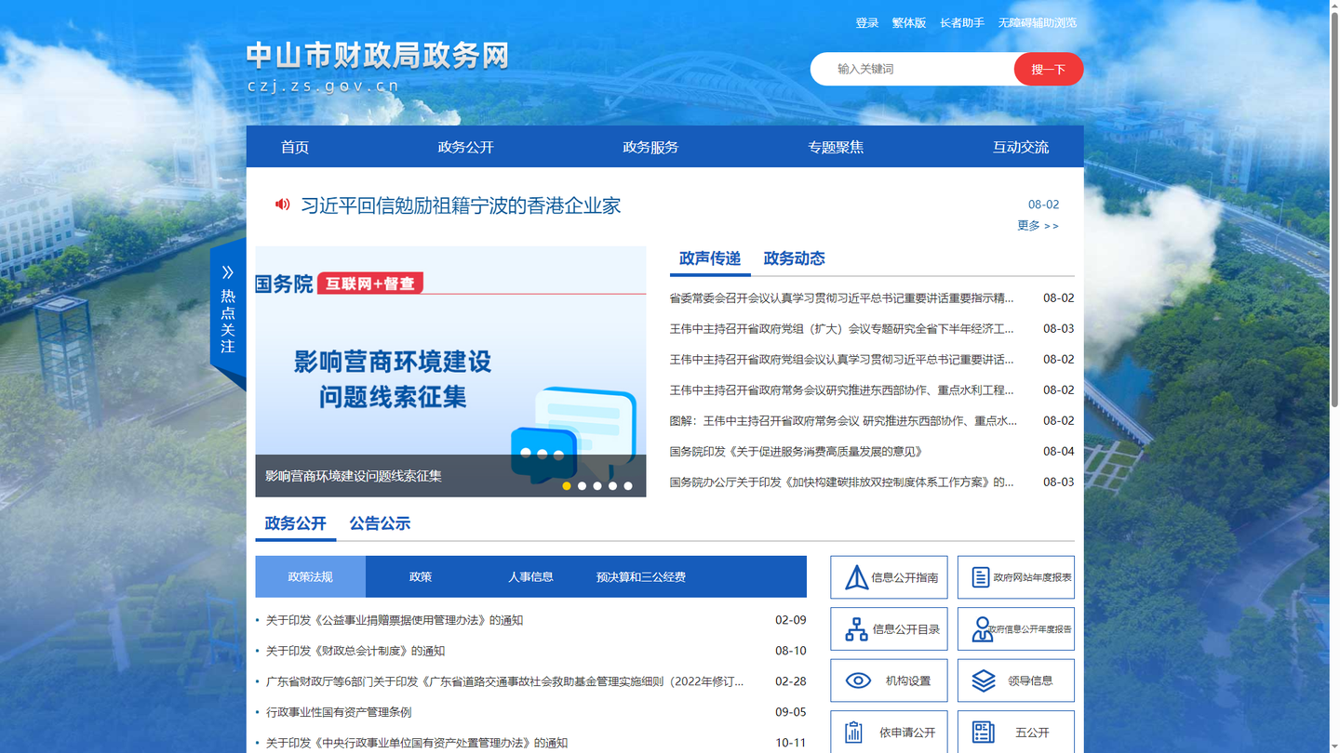
Task: Click the 信息公开指南 button label
Action: 904,577
